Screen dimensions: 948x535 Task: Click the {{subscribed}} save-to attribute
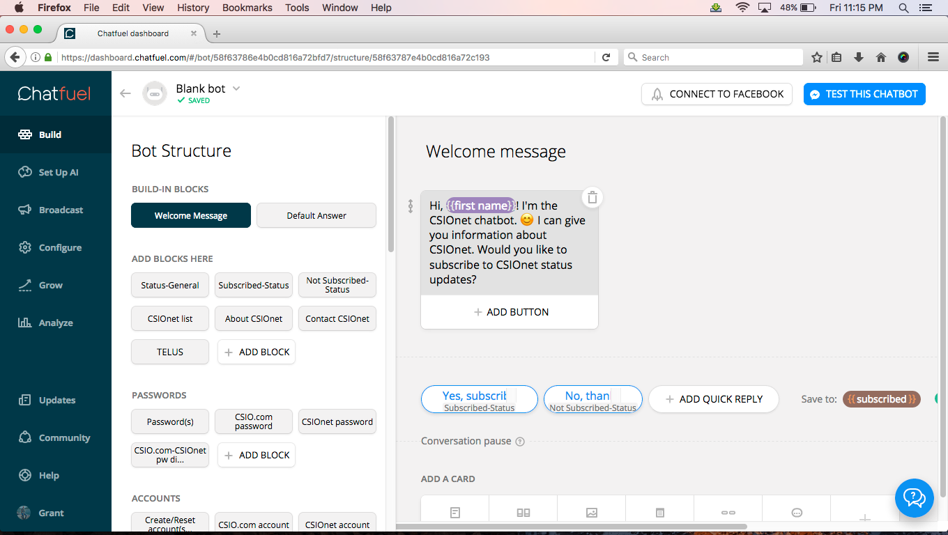pyautogui.click(x=882, y=399)
